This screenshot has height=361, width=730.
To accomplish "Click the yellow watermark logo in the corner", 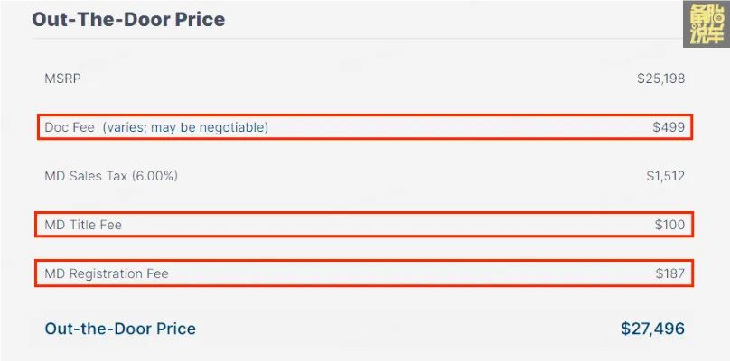I will [705, 24].
